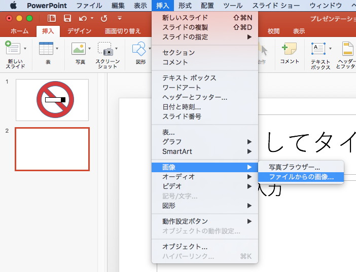Select セクション menu item
The image size is (356, 272).
205,53
